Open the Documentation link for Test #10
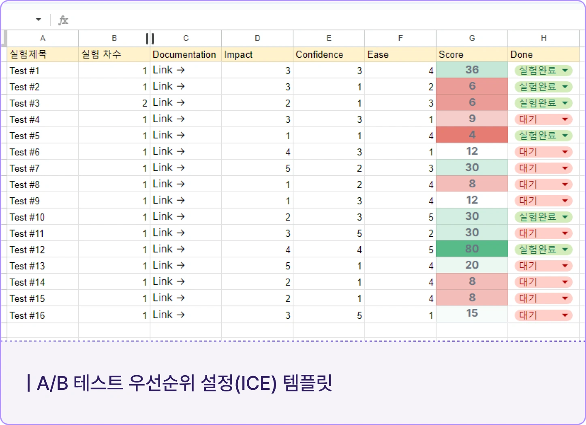Screen dimensions: 586x425 point(169,217)
